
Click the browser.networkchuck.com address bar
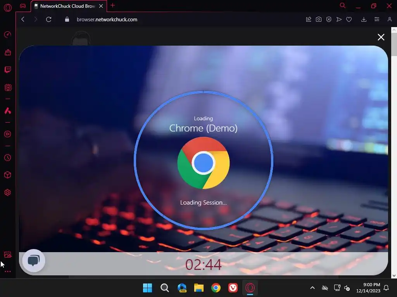click(107, 19)
